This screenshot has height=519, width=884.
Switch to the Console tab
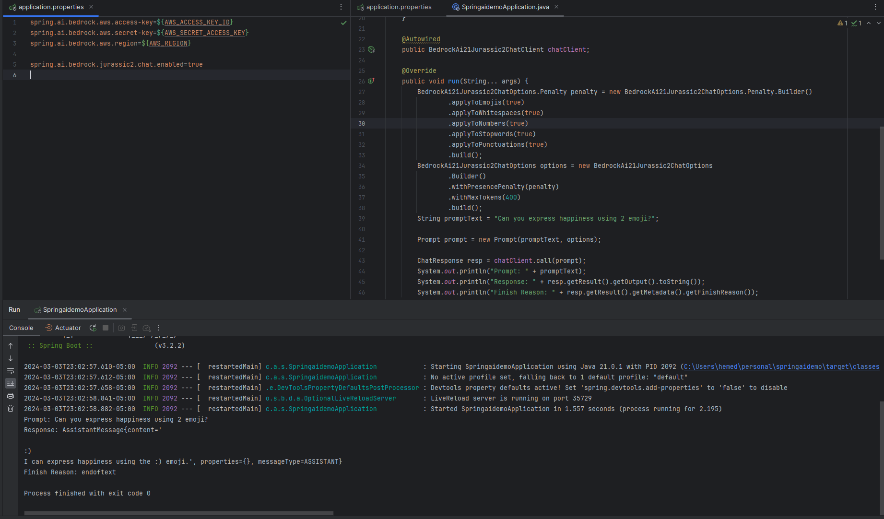(x=21, y=328)
